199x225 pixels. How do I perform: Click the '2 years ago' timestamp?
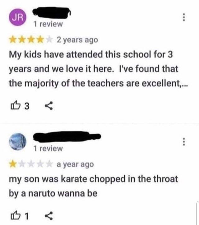(x=77, y=40)
